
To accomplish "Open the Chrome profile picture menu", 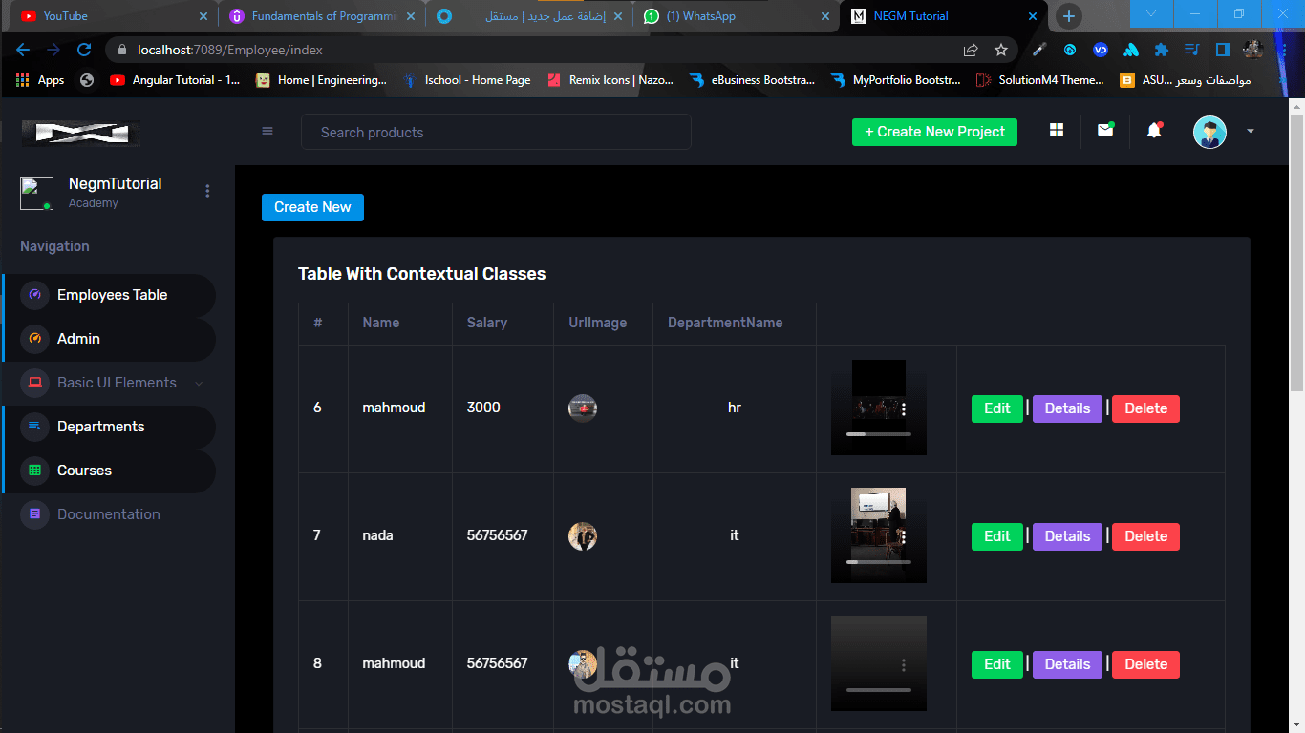I will (x=1253, y=50).
